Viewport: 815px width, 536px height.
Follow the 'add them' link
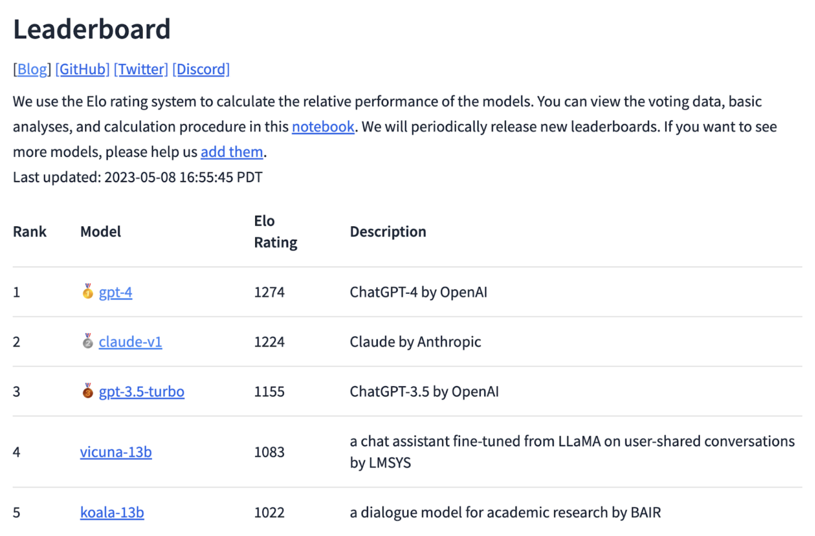click(232, 152)
